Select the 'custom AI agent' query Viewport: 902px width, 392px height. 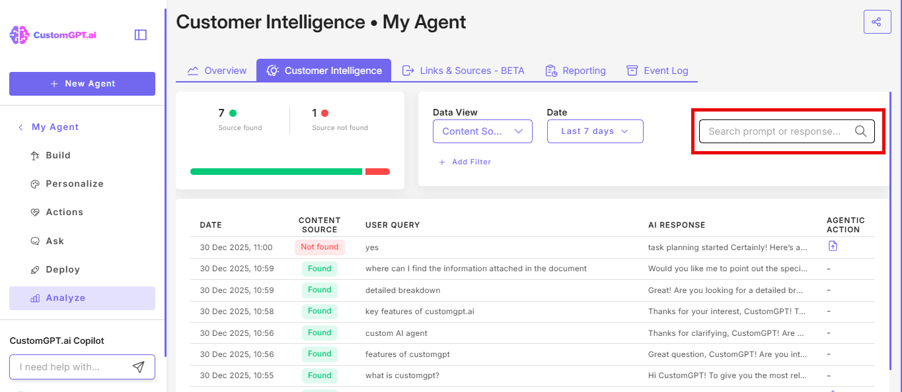pos(396,333)
